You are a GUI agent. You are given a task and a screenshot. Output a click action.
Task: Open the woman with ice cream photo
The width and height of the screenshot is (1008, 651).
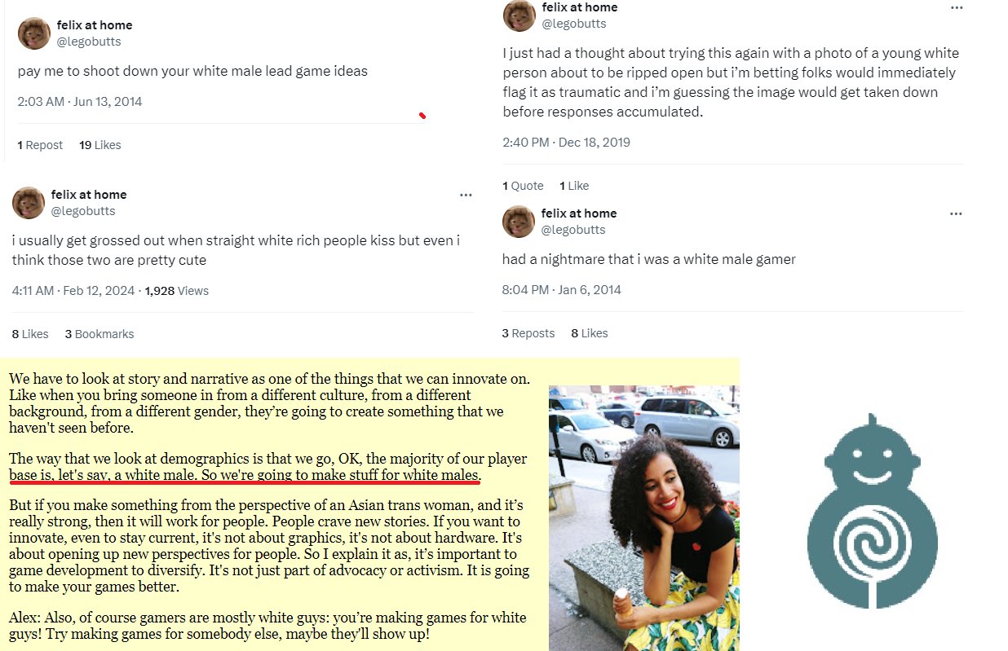(x=644, y=517)
